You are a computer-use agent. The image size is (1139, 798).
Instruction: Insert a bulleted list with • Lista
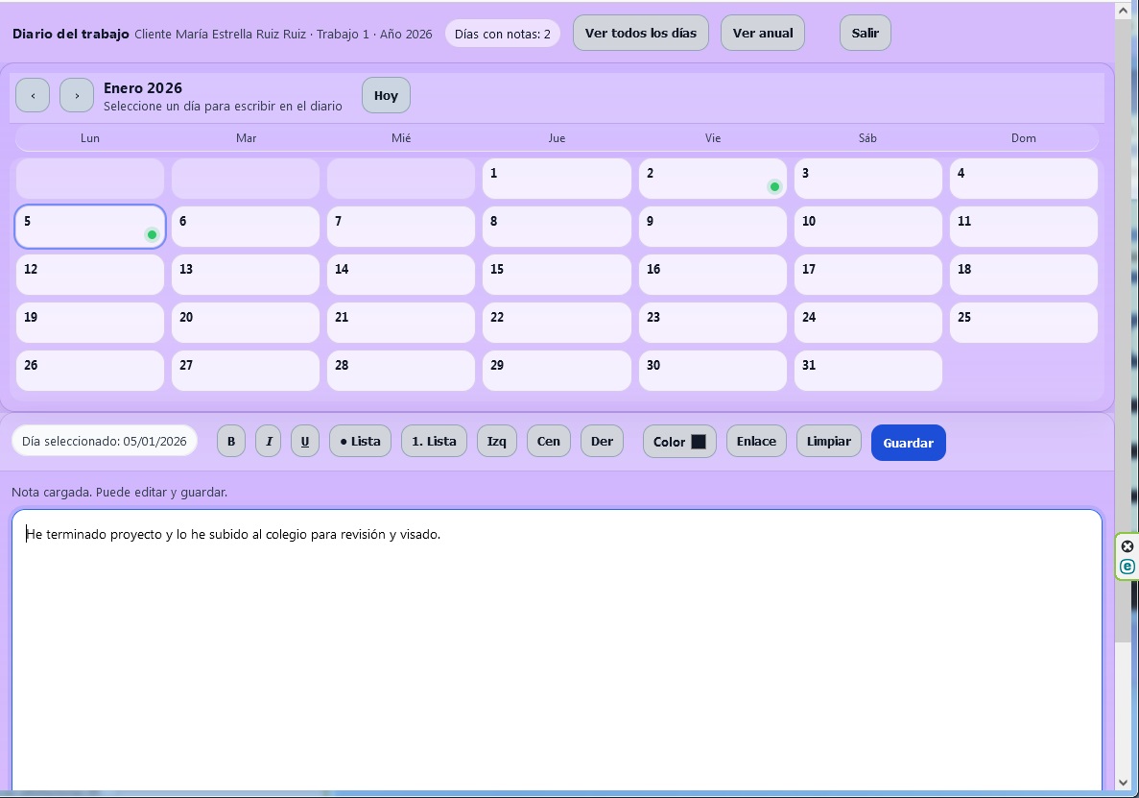[360, 442]
